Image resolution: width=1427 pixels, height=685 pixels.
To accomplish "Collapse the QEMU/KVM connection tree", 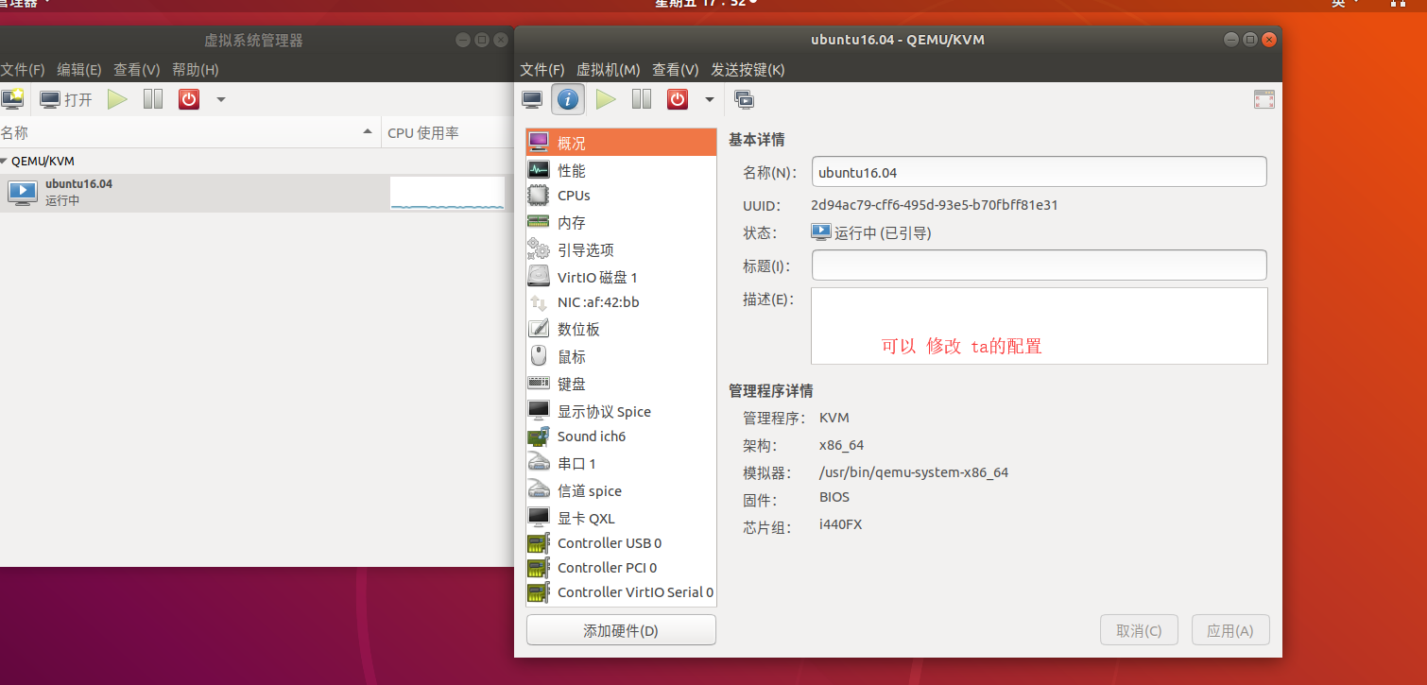I will [8, 161].
